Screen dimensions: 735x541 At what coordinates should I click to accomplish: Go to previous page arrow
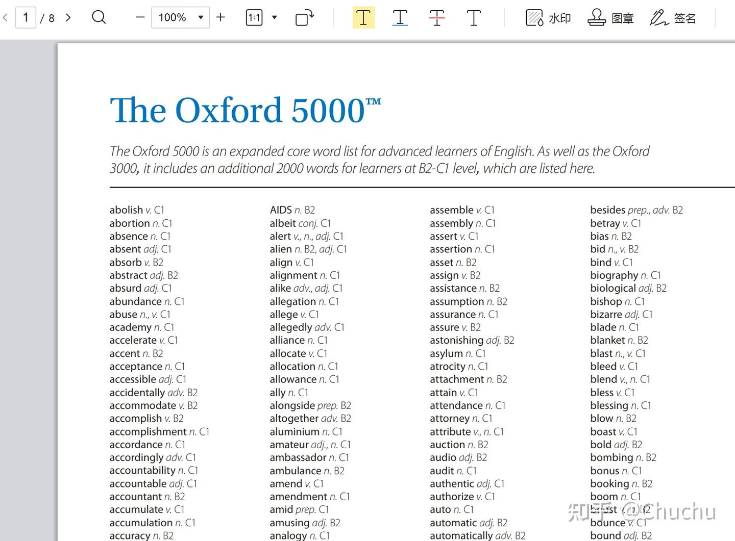(x=5, y=18)
